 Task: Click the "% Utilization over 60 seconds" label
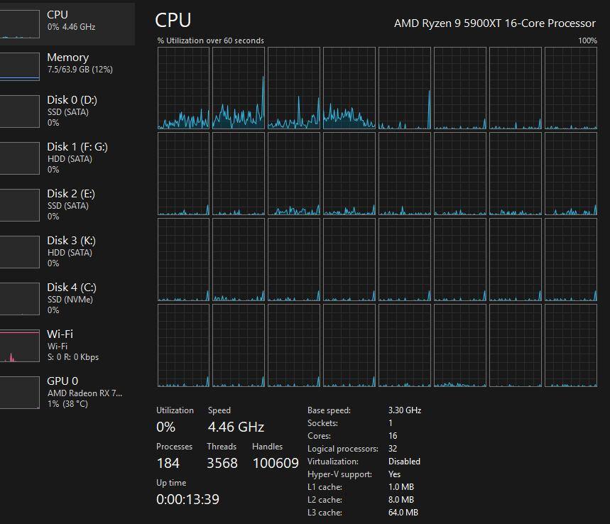click(210, 40)
